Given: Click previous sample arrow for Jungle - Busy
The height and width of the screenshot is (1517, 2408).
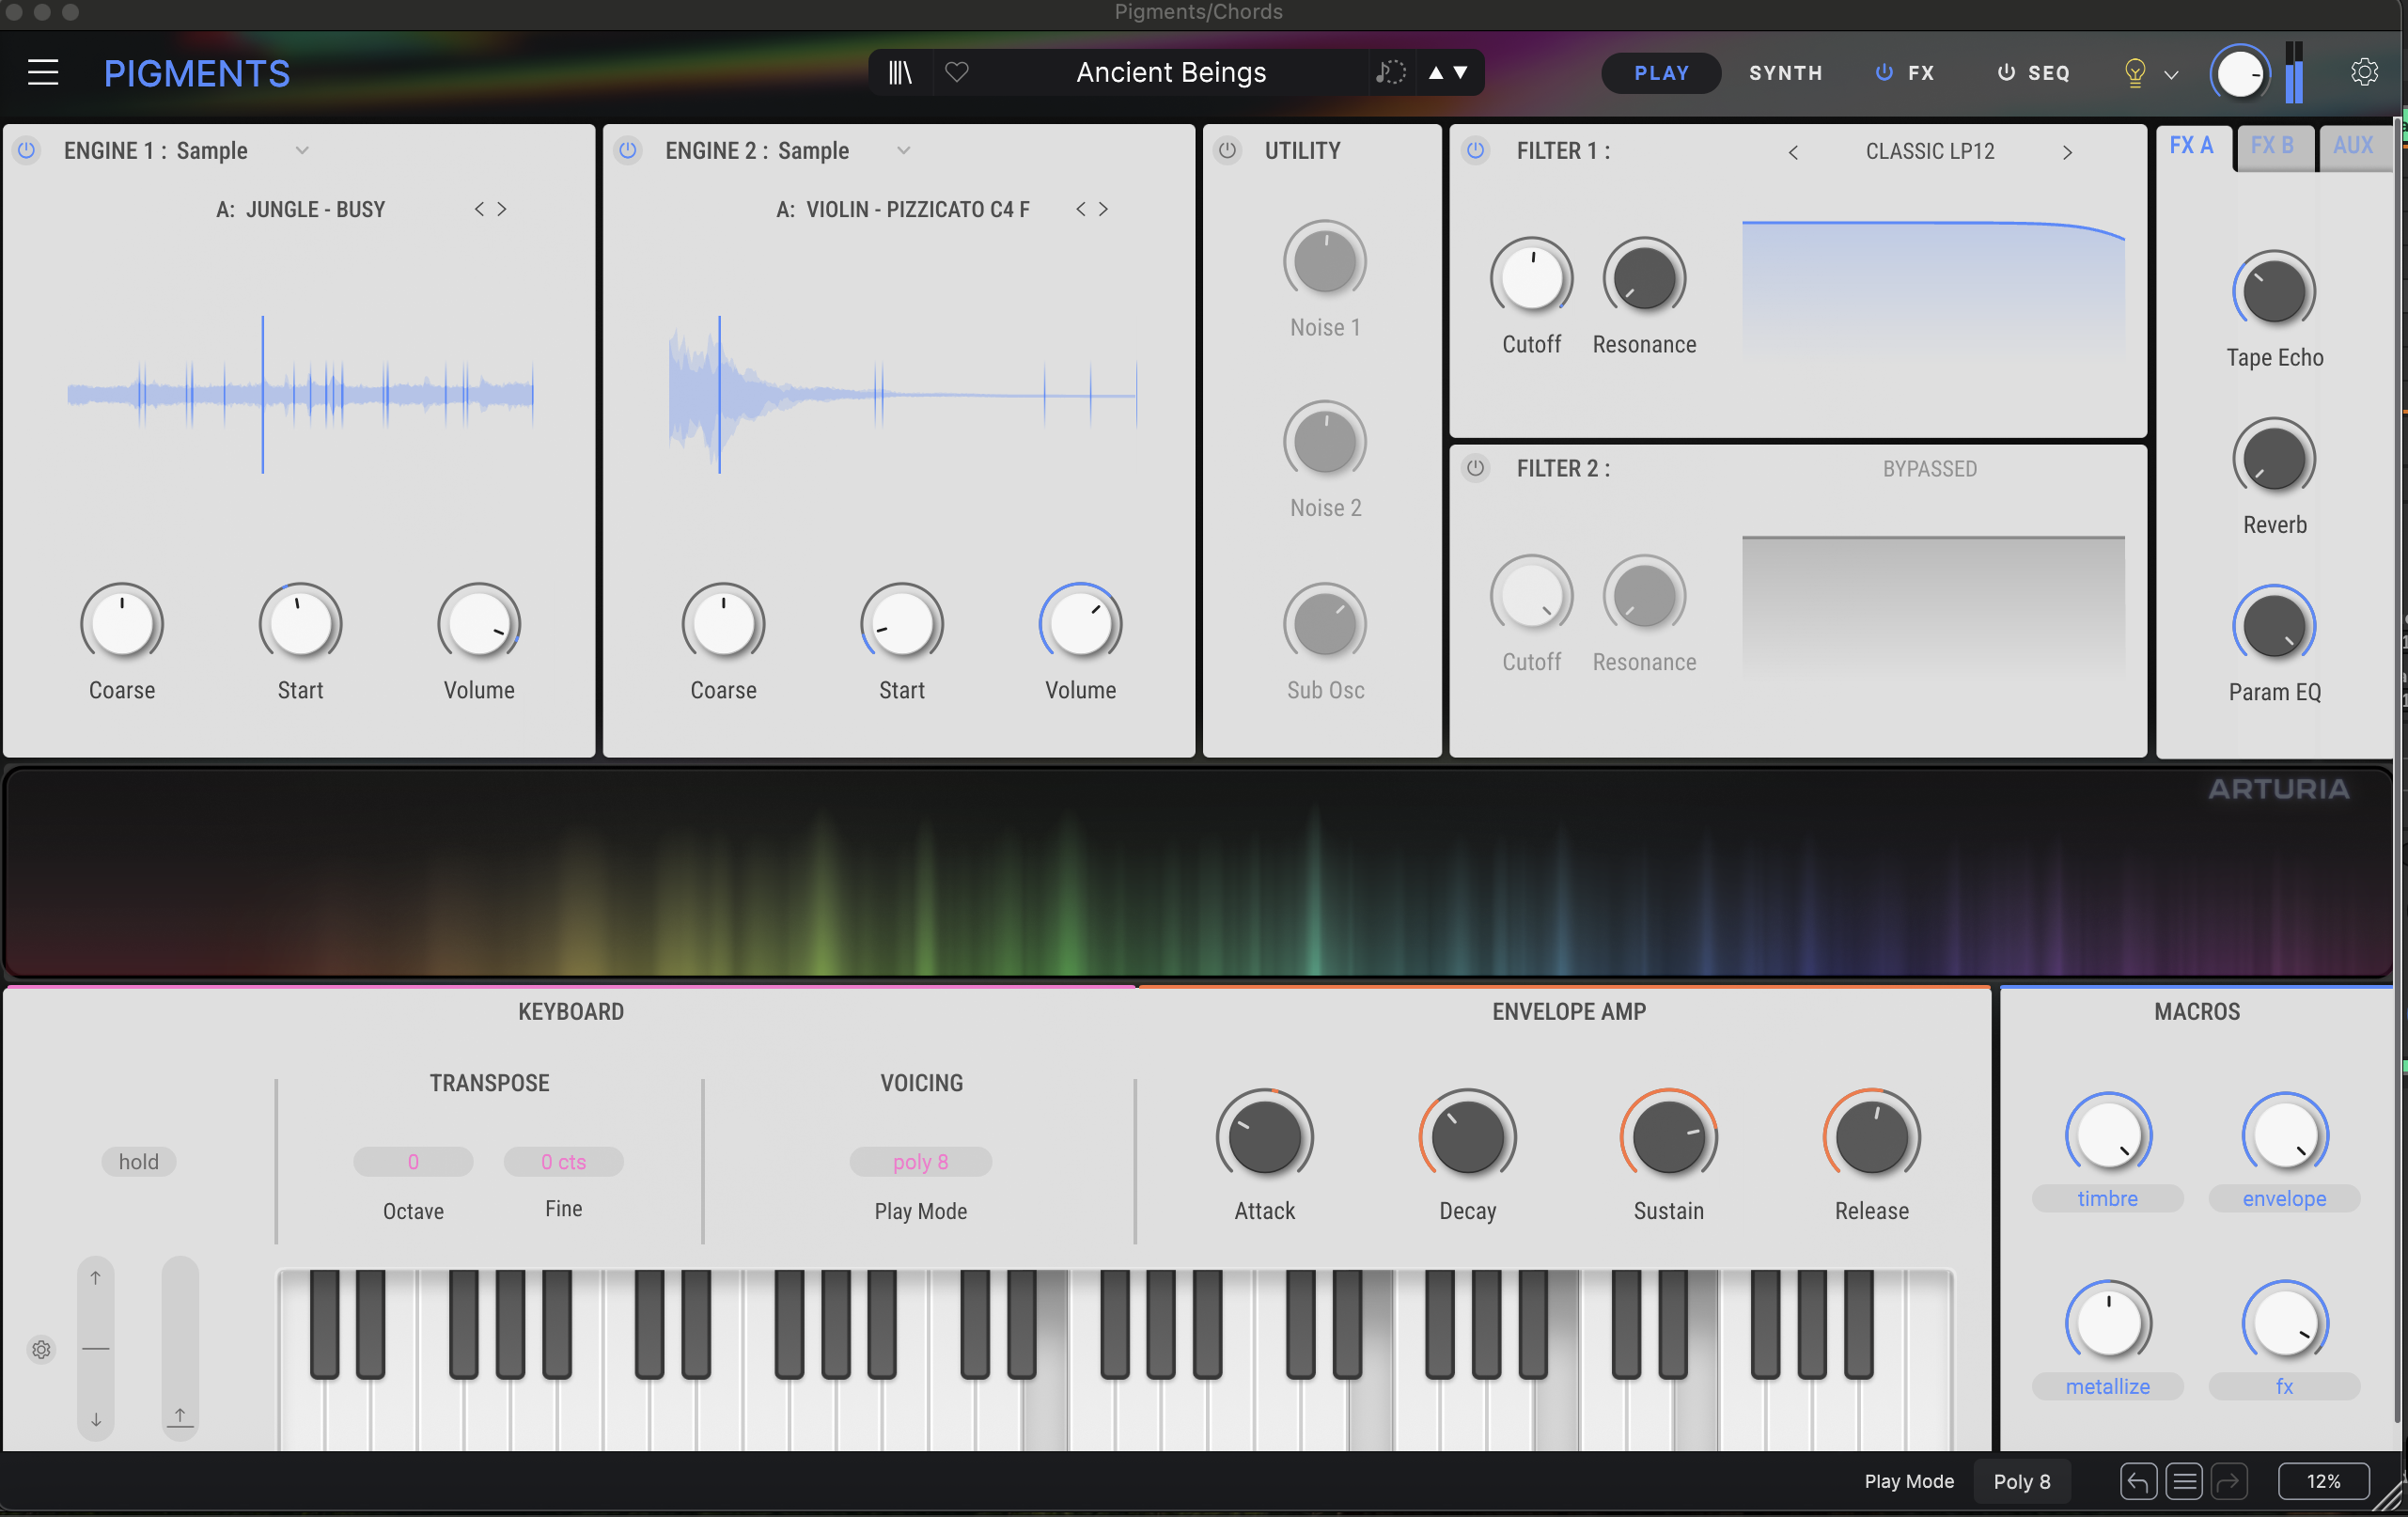Looking at the screenshot, I should 479,209.
